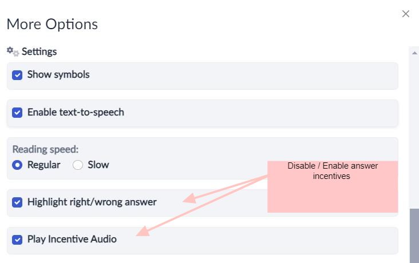Uncheck the Show symbols checkbox
Screen dimensions: 419x263
click(17, 75)
